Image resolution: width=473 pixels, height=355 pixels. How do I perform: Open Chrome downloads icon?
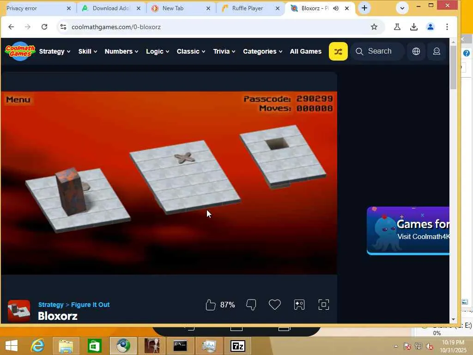point(413,27)
